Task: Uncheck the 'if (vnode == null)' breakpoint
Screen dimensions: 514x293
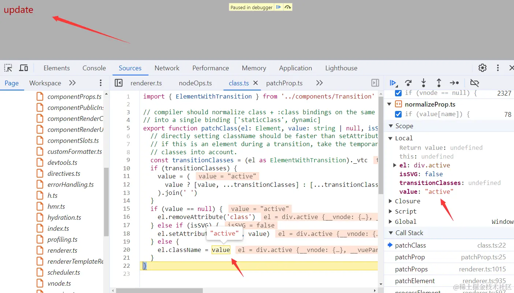Action: (x=398, y=93)
